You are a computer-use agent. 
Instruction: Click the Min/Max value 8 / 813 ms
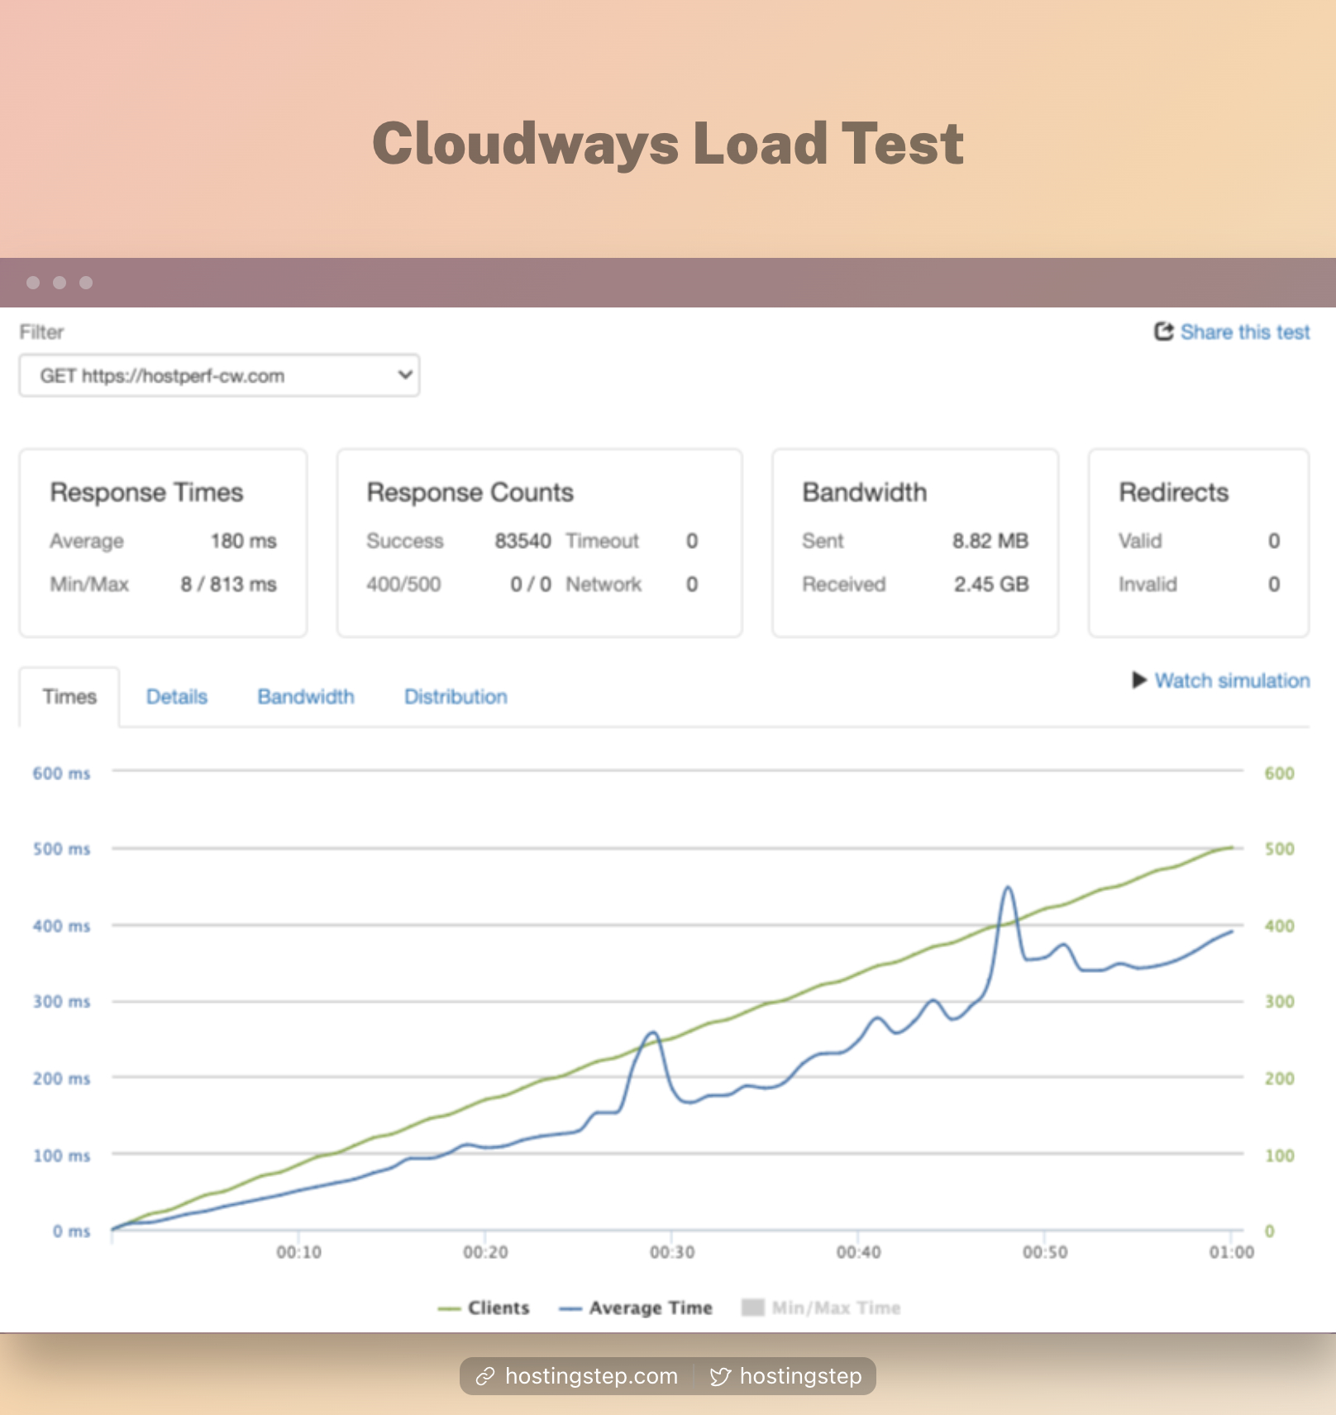click(x=228, y=584)
